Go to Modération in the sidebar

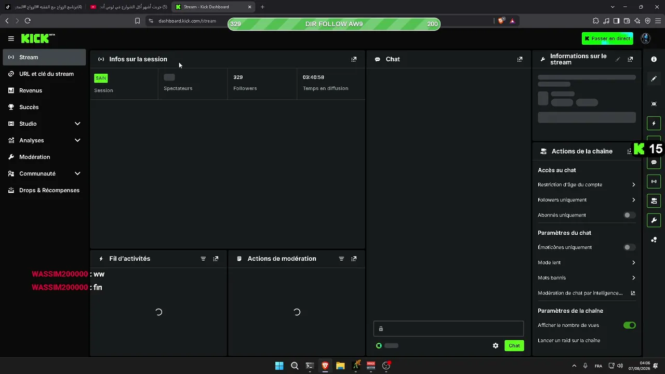[x=44, y=157]
